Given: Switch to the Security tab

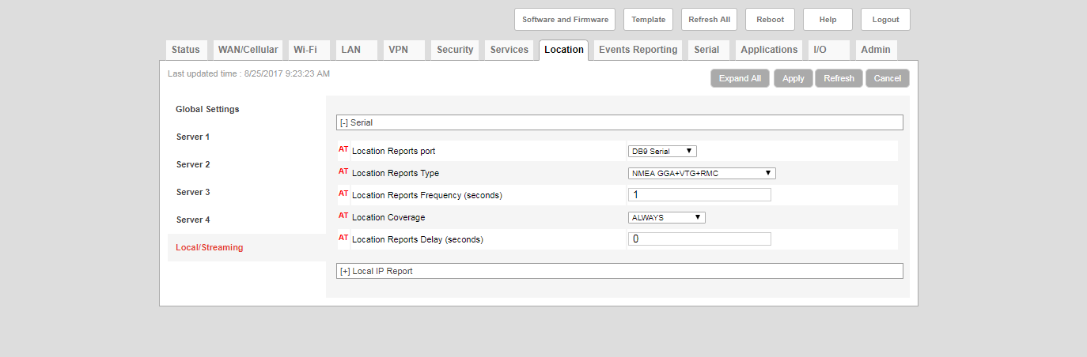Looking at the screenshot, I should pyautogui.click(x=455, y=50).
